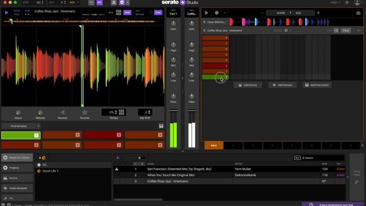
Task: Play the Coffee Shop Jazz sample deck
Action: (6, 13)
